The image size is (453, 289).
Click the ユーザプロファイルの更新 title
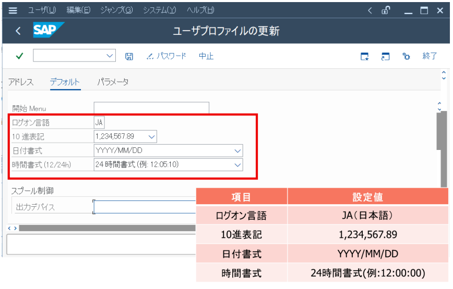[226, 31]
